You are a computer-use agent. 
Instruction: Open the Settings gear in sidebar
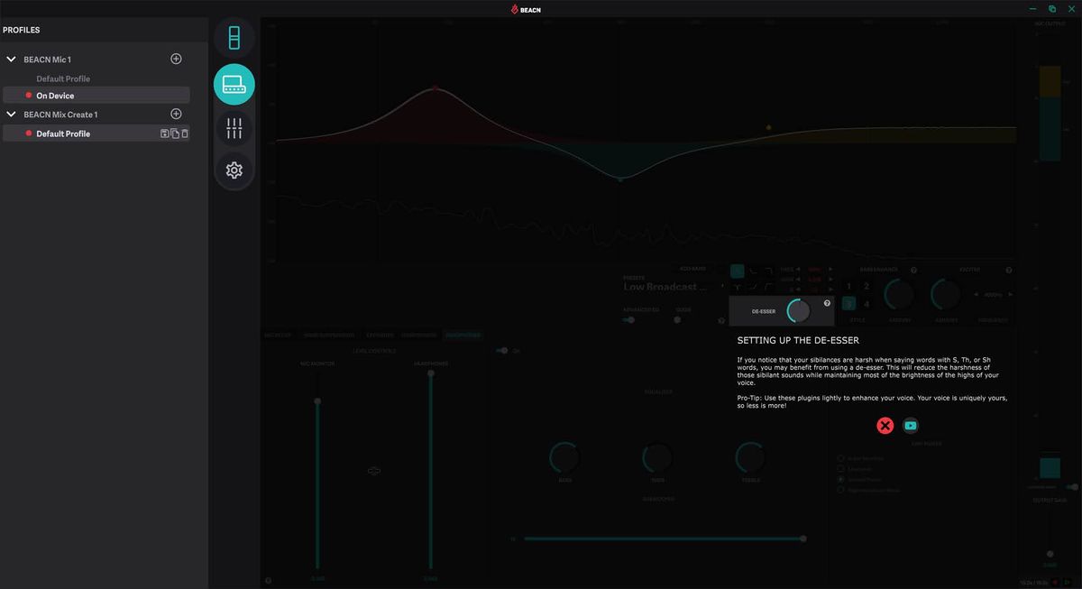234,169
